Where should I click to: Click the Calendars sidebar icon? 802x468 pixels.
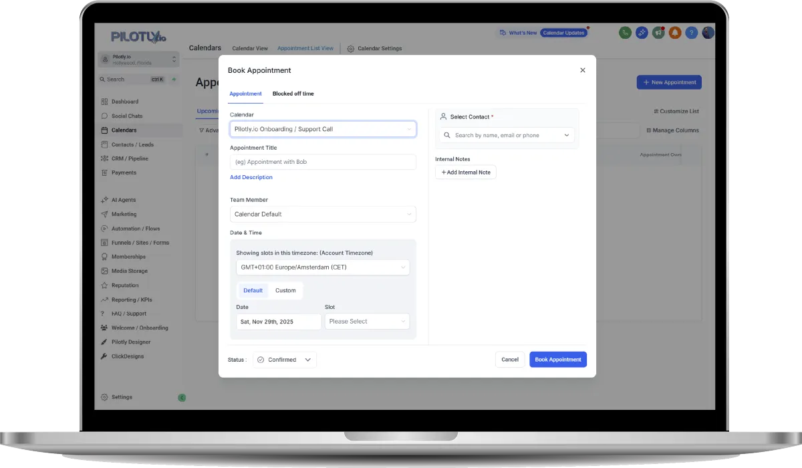click(104, 130)
